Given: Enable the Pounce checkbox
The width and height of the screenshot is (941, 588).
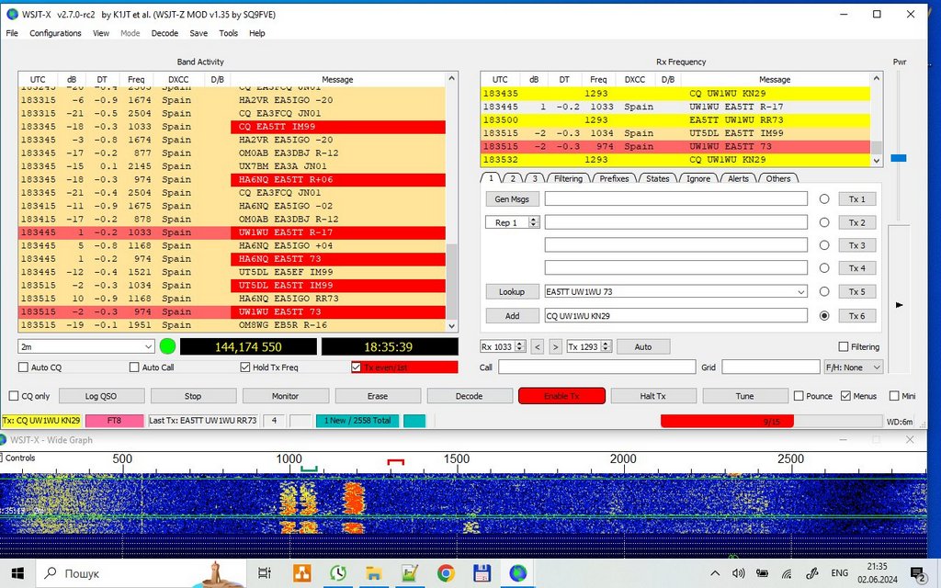Looking at the screenshot, I should click(x=799, y=396).
